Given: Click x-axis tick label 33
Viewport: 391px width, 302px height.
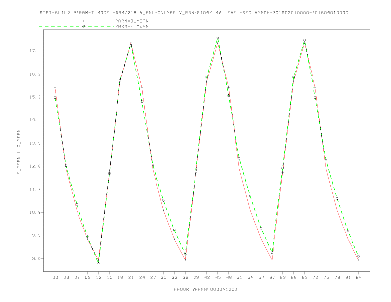Looking at the screenshot, I should (174, 277).
